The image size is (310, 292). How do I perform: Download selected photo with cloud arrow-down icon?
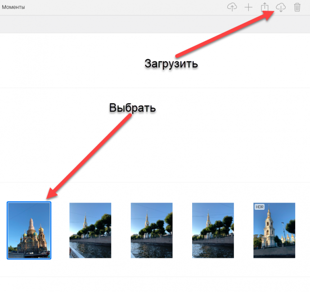281,7
